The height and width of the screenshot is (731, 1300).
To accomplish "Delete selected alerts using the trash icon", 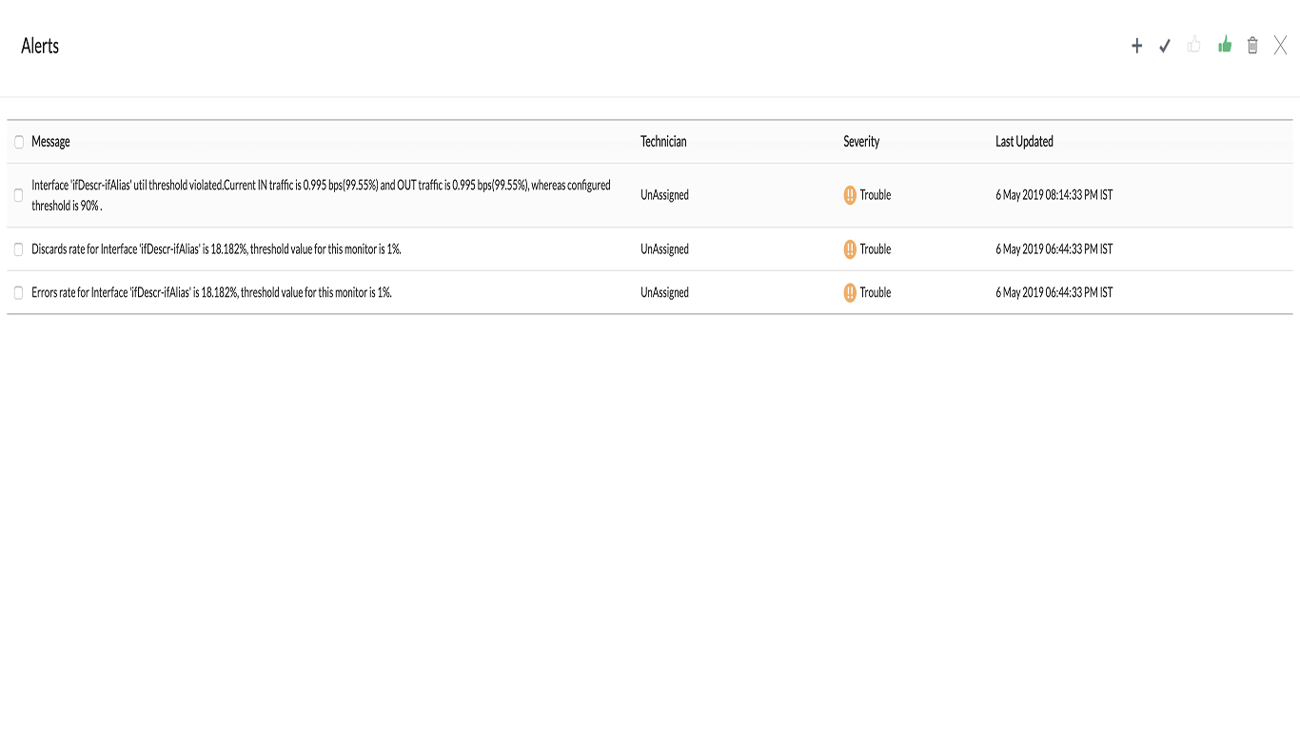I will pos(1252,45).
